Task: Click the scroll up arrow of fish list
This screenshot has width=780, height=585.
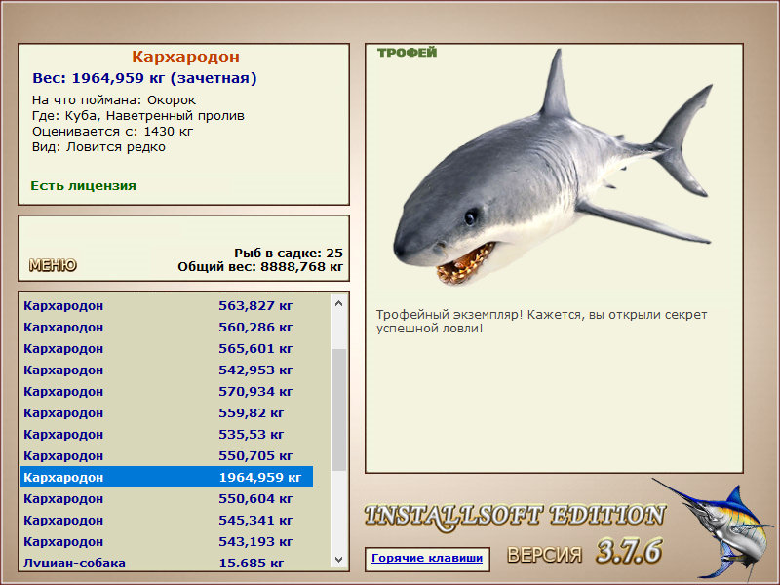Action: 338,303
